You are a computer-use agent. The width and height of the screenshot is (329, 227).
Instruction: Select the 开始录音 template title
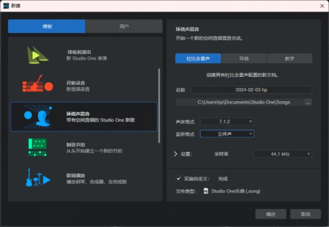[76, 83]
